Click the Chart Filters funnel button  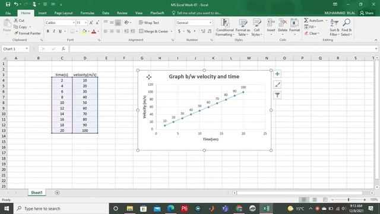click(x=277, y=95)
